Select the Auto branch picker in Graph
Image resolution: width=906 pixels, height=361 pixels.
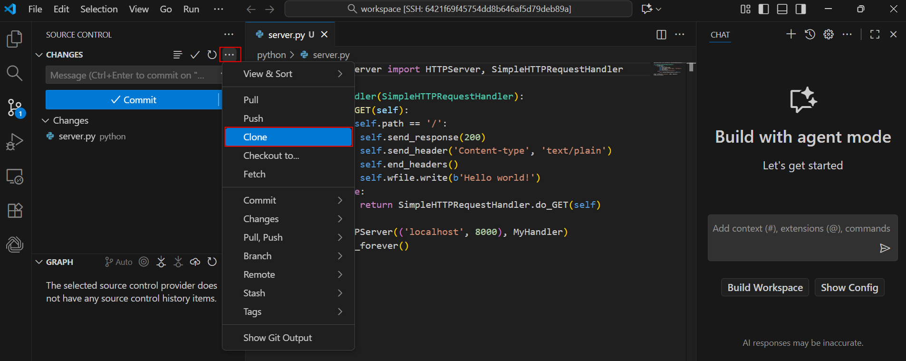point(119,262)
